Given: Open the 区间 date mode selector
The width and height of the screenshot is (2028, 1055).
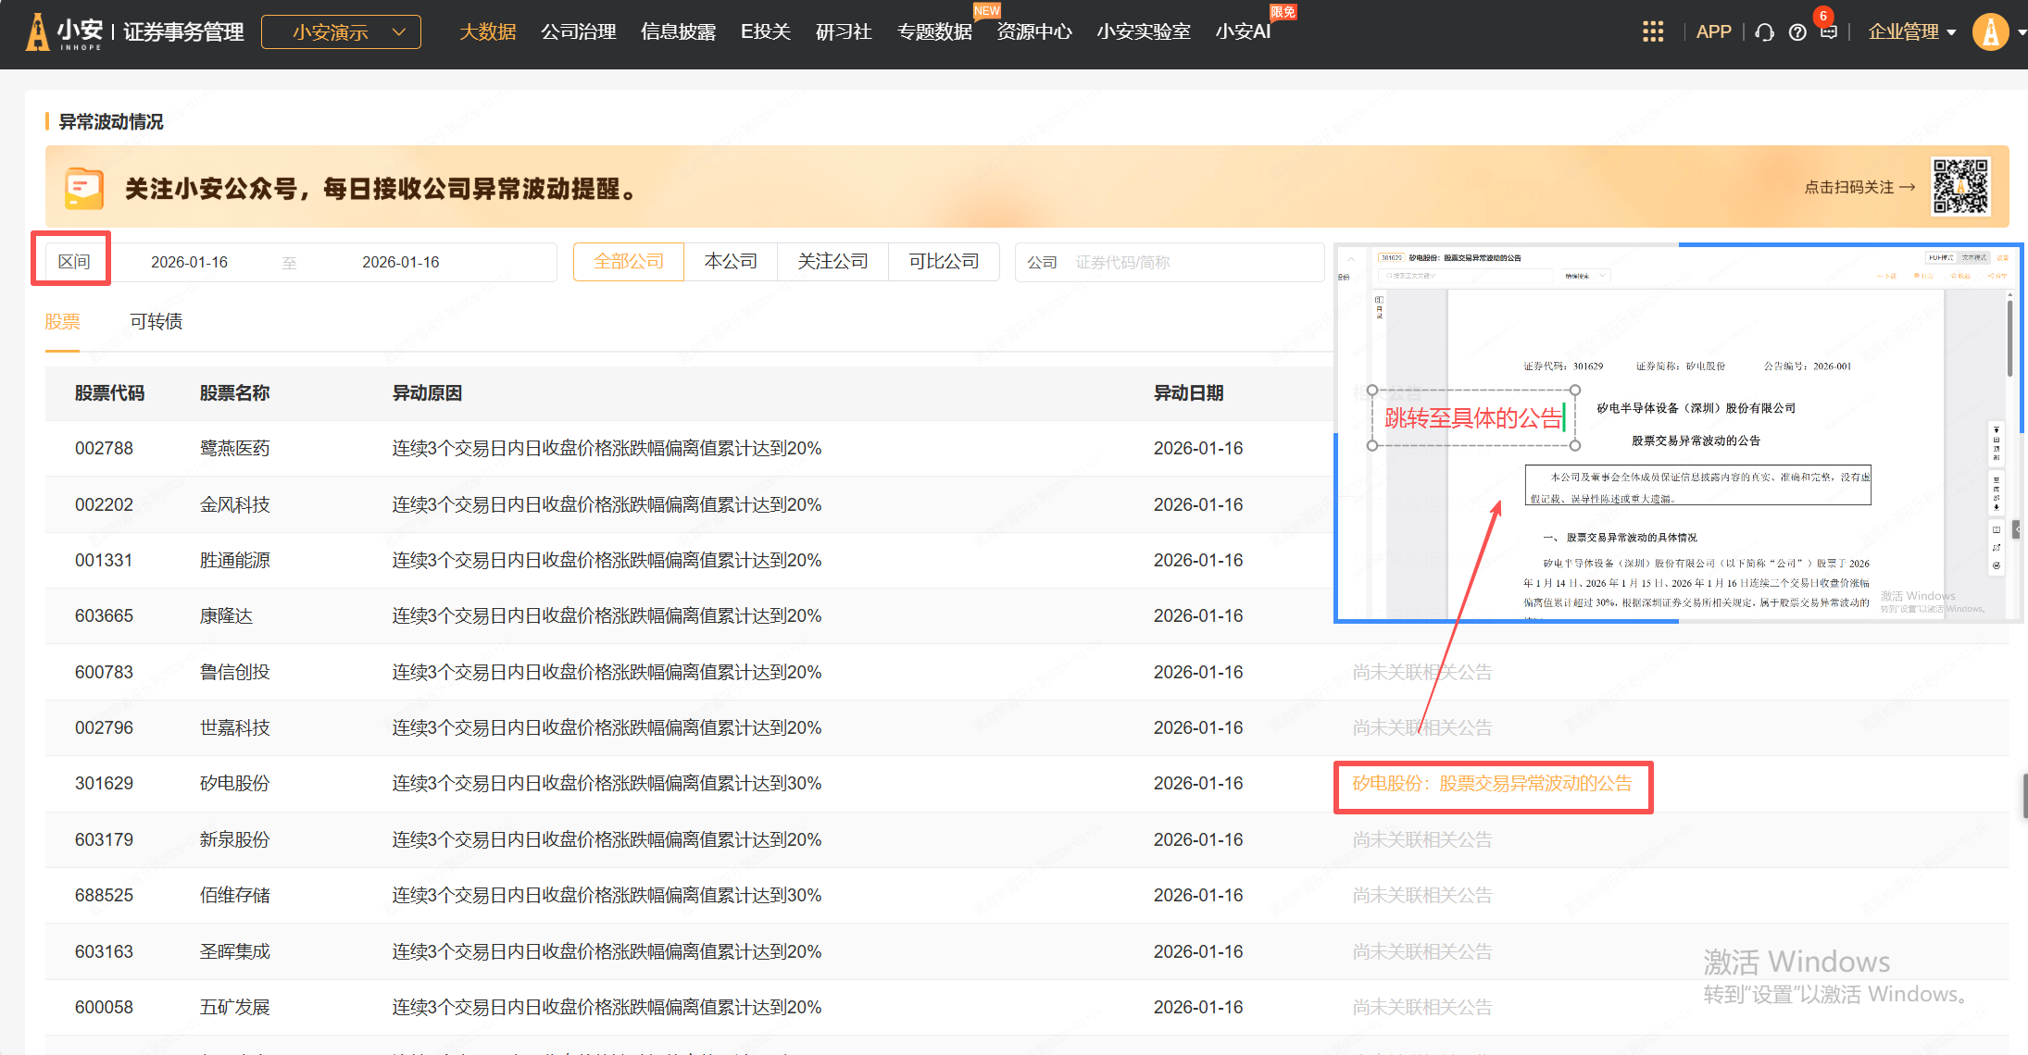Looking at the screenshot, I should (x=73, y=262).
